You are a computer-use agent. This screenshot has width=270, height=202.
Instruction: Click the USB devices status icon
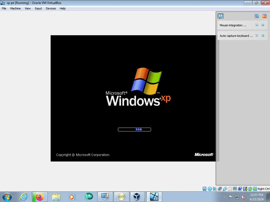pyautogui.click(x=225, y=189)
